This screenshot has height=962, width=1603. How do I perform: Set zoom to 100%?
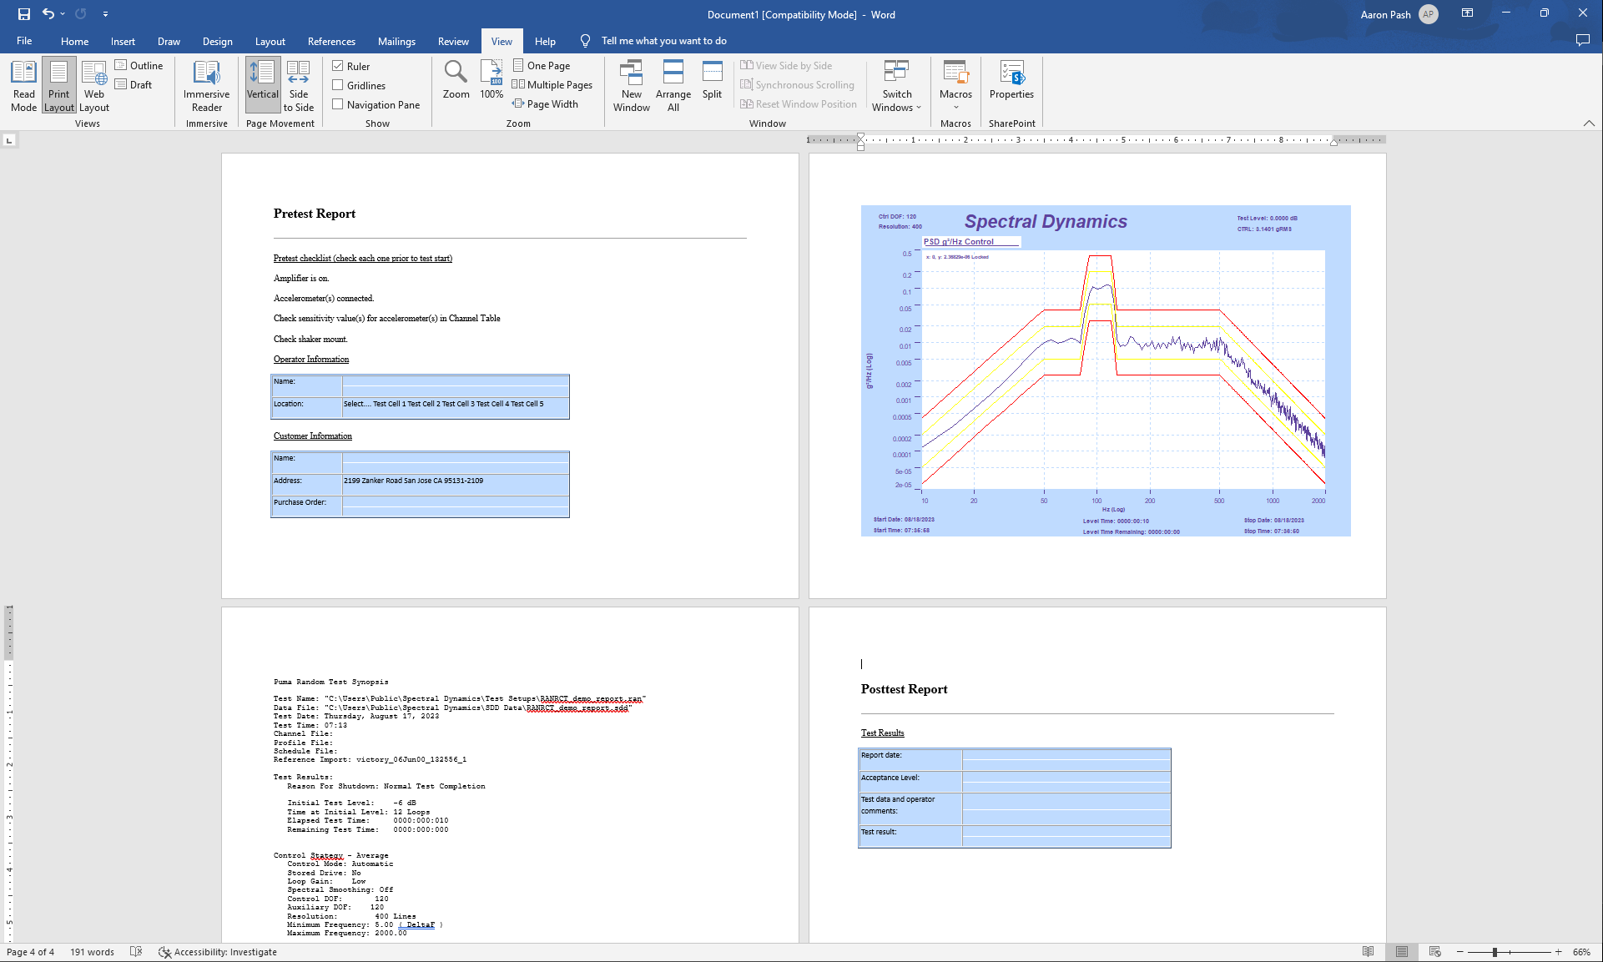point(491,80)
